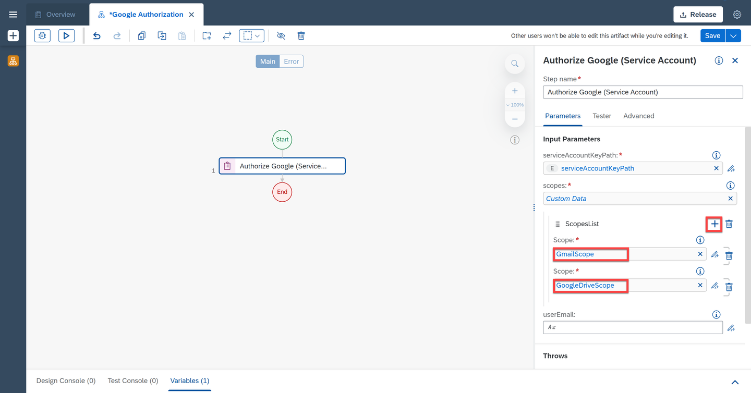The image size is (751, 393).
Task: Click the canvas information icon
Action: (x=515, y=140)
